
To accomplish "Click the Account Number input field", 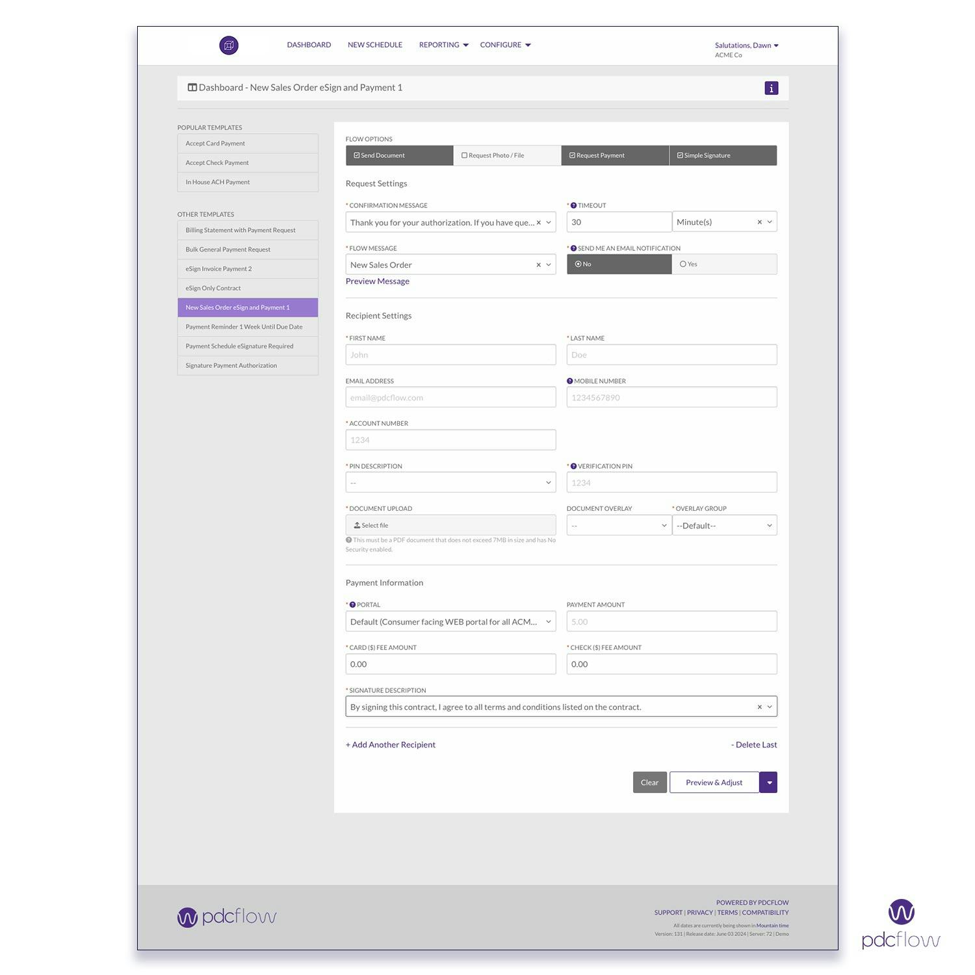I will (x=450, y=439).
